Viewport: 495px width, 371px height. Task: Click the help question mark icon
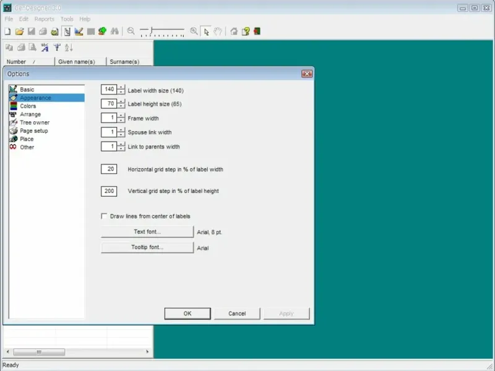[246, 32]
